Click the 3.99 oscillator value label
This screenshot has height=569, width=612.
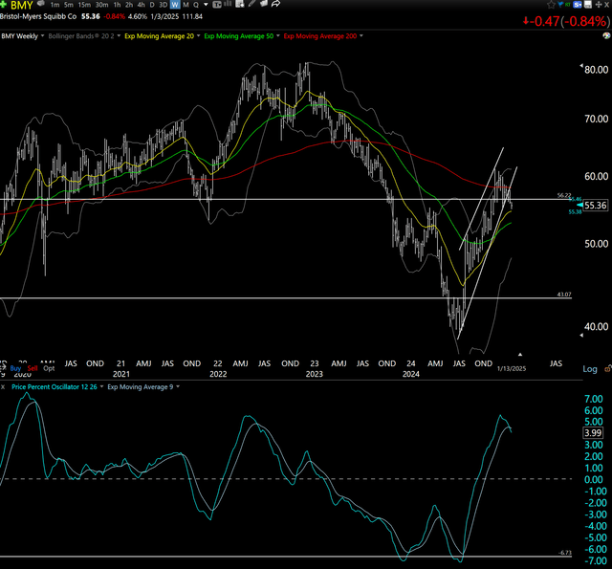[593, 433]
